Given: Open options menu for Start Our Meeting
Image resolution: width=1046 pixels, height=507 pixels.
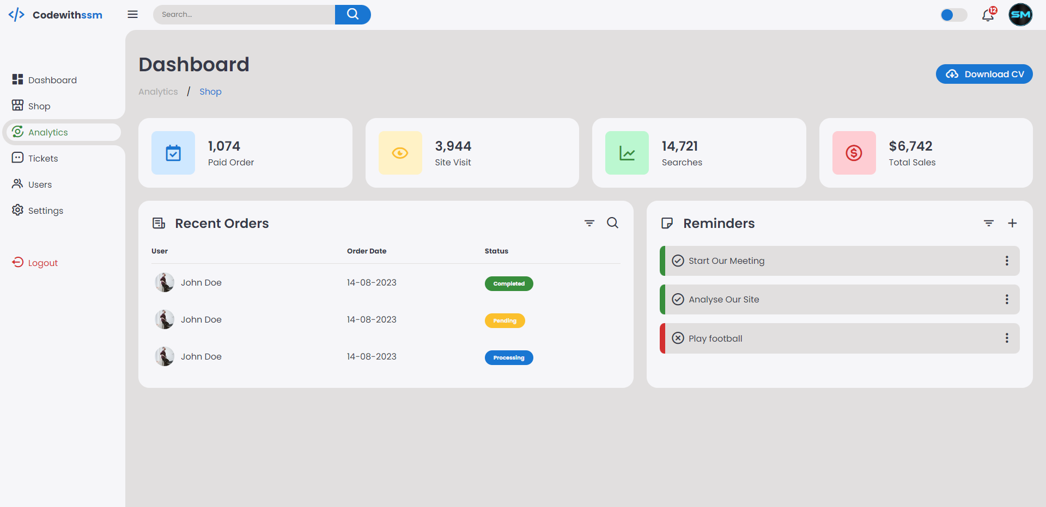Looking at the screenshot, I should (1006, 261).
